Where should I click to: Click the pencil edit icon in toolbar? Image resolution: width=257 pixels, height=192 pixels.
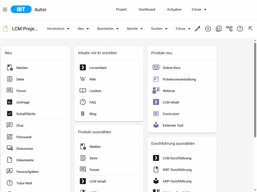coord(198,29)
